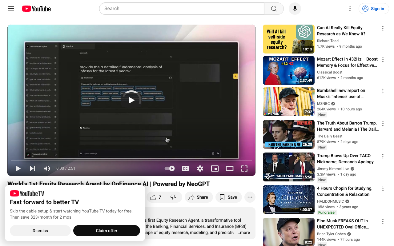Open options menu for 4 Hours Chopin video
The width and height of the screenshot is (394, 246).
(x=383, y=189)
